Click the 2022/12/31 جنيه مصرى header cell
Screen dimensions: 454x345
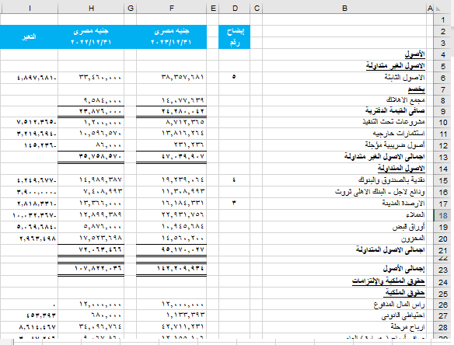coord(91,37)
